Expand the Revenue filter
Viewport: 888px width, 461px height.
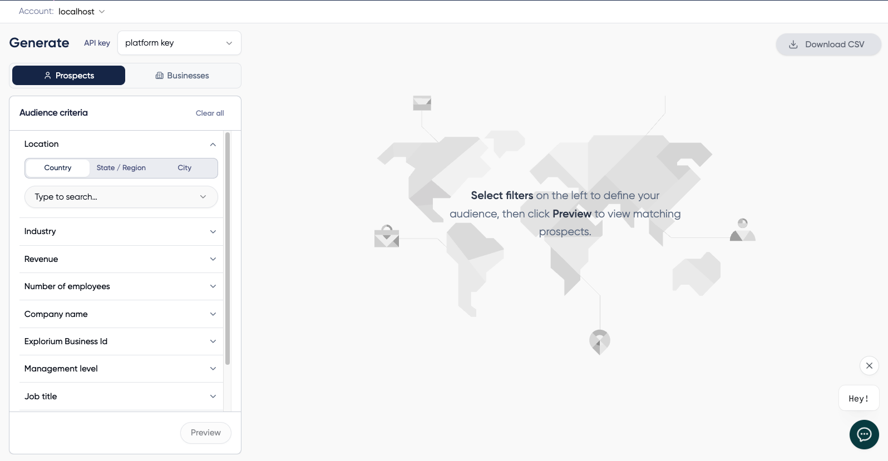click(120, 259)
